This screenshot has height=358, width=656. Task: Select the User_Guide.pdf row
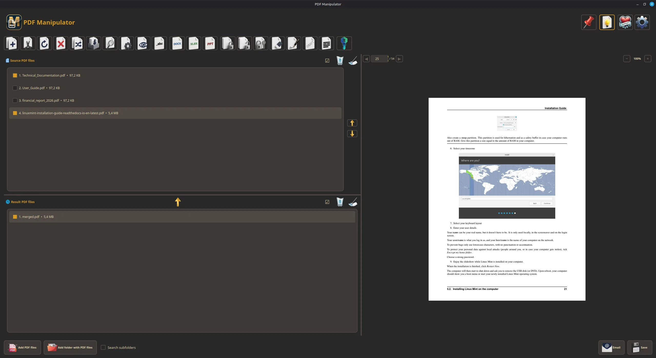point(175,88)
